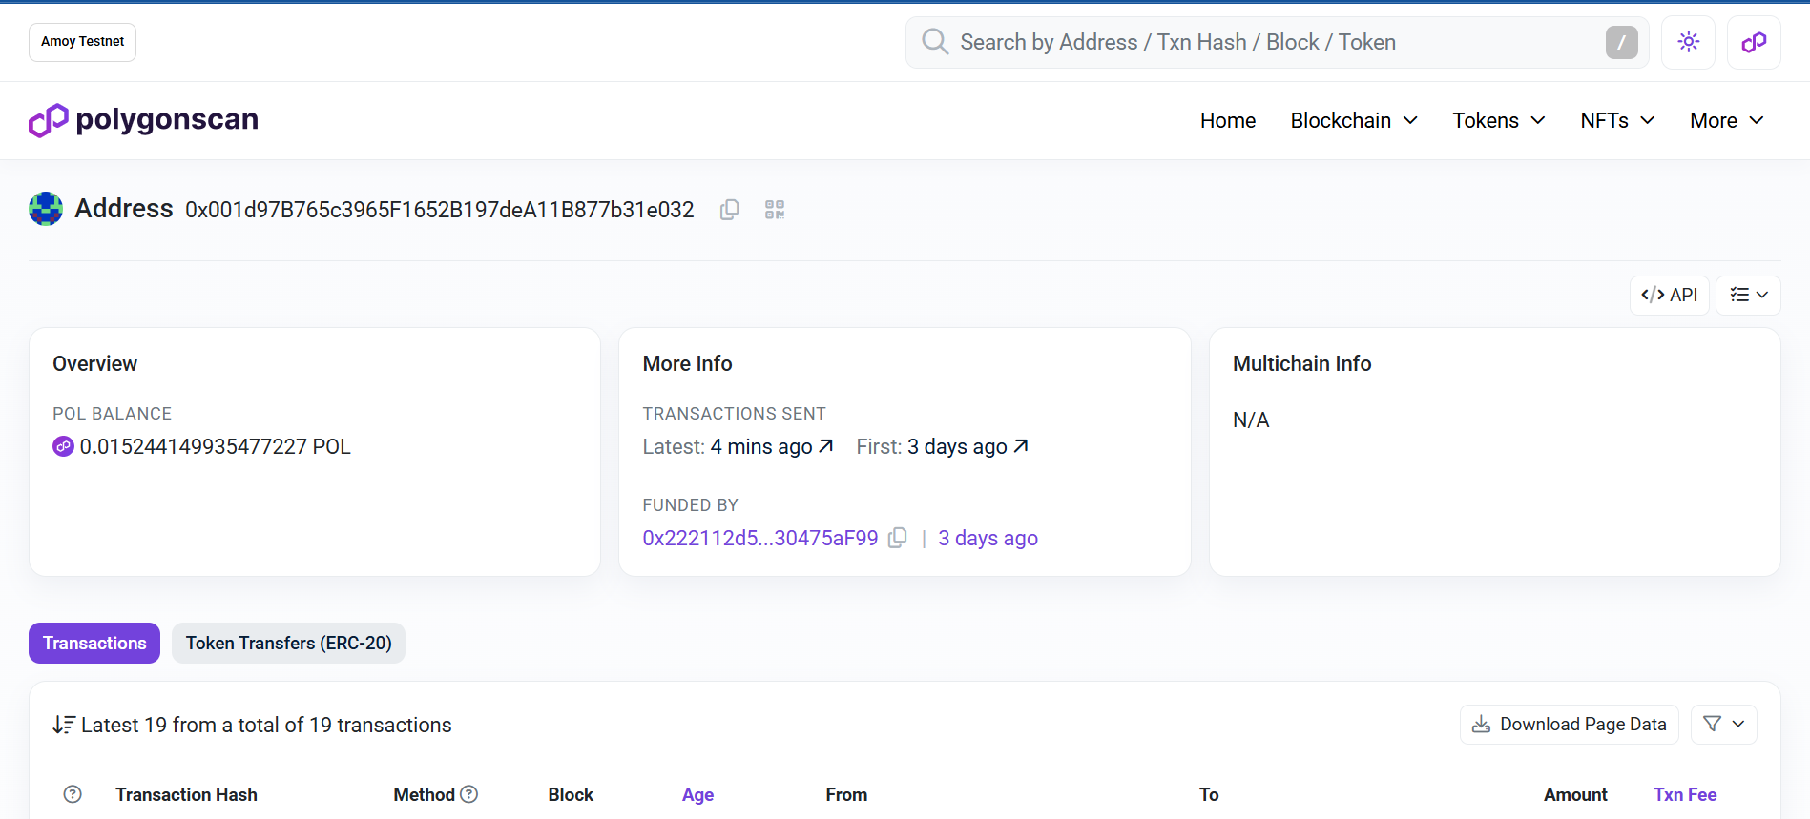Expand the More menu
This screenshot has height=819, width=1810.
click(1727, 120)
